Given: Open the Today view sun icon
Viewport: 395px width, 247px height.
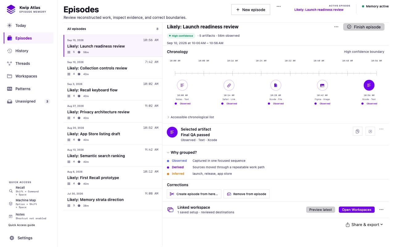Looking at the screenshot, I should (10, 26).
